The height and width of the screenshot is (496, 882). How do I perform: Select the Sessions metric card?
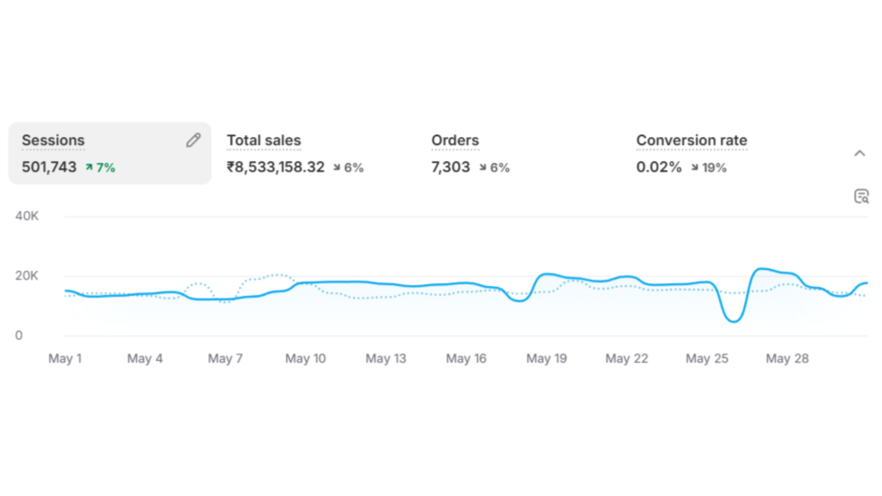[110, 153]
